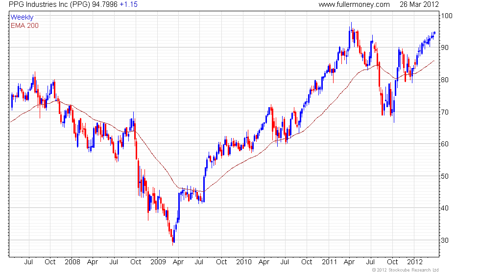
Task: Click the 60 price axis label
Action: pos(444,144)
